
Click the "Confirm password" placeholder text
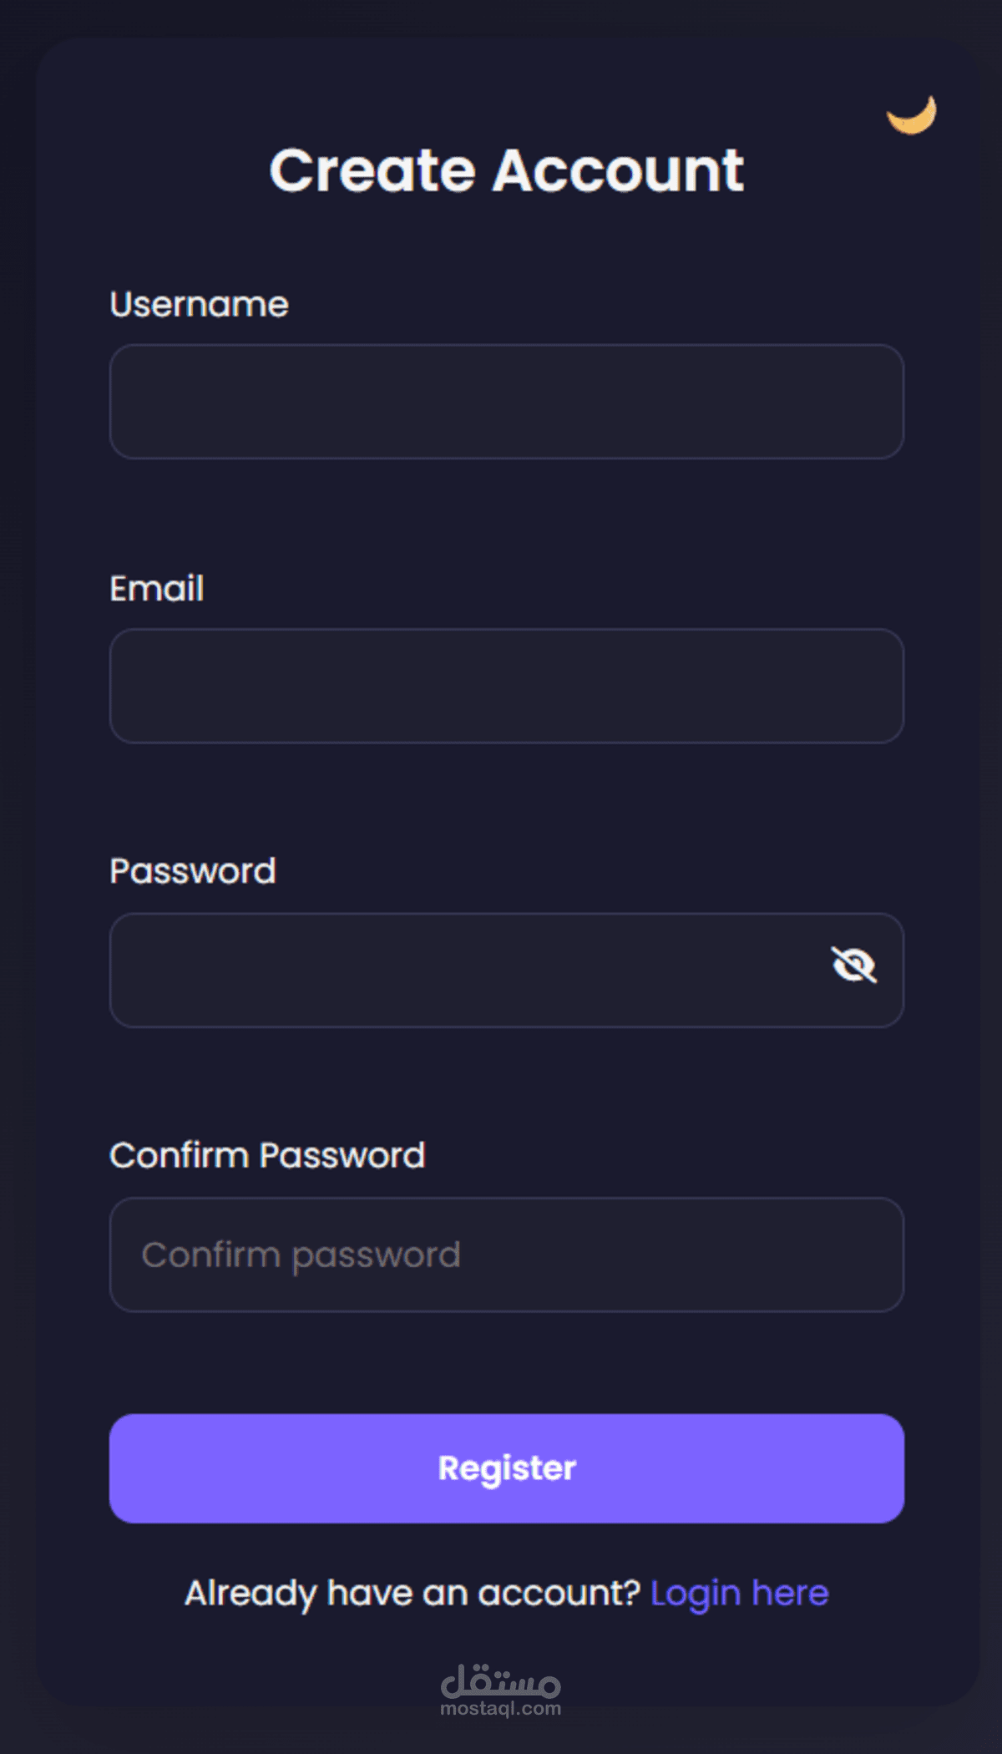(x=301, y=1255)
